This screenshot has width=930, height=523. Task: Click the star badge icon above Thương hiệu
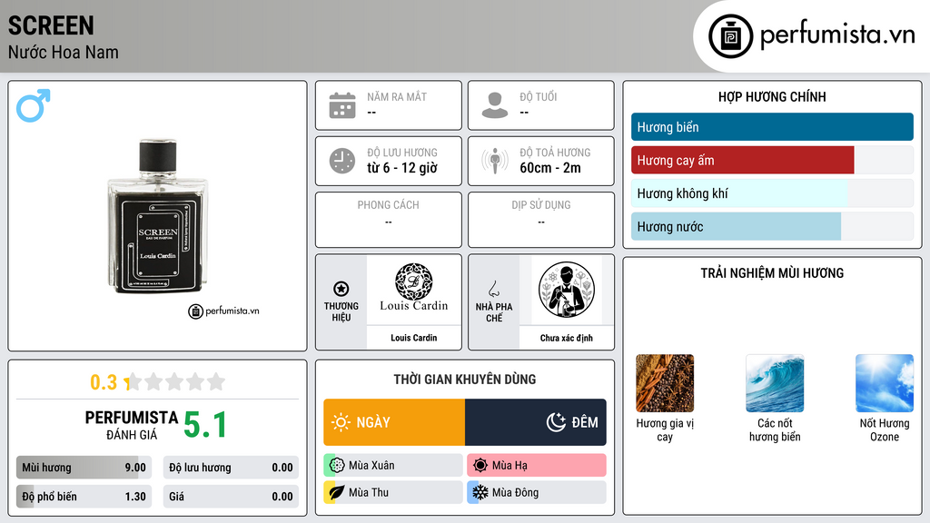tap(341, 289)
